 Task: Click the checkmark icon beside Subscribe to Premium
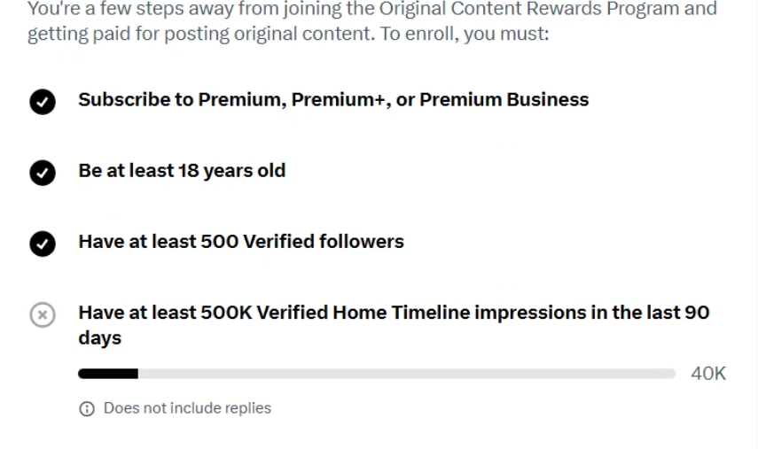[x=43, y=102]
